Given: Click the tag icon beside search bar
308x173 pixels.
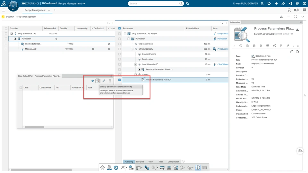Looking at the screenshot, I should click(x=188, y=4).
